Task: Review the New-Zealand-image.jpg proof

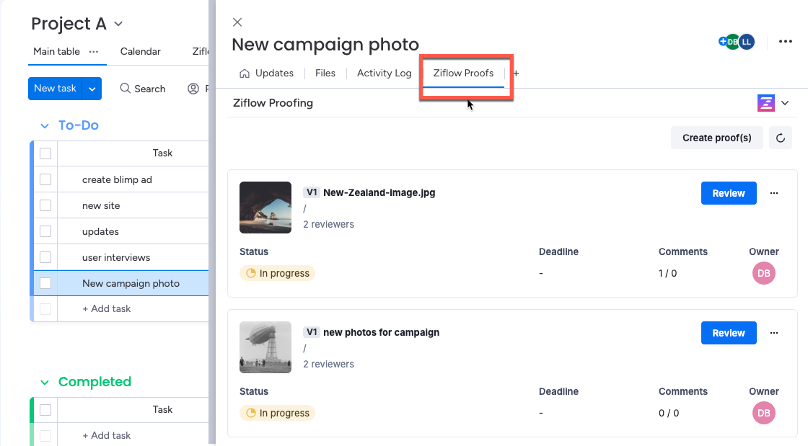Action: tap(728, 193)
